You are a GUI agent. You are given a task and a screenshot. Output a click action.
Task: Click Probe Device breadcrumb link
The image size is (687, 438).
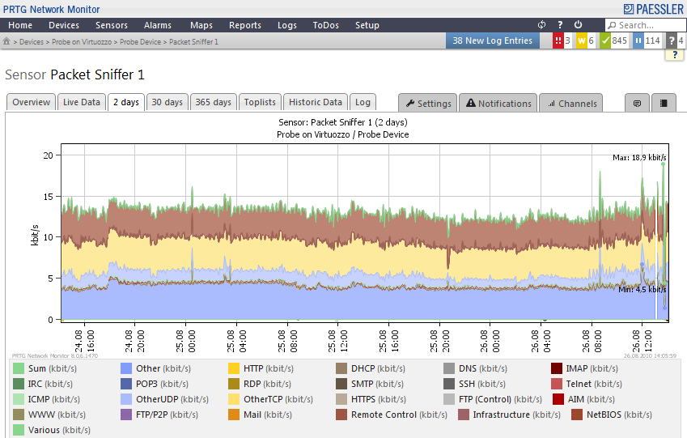pos(140,41)
